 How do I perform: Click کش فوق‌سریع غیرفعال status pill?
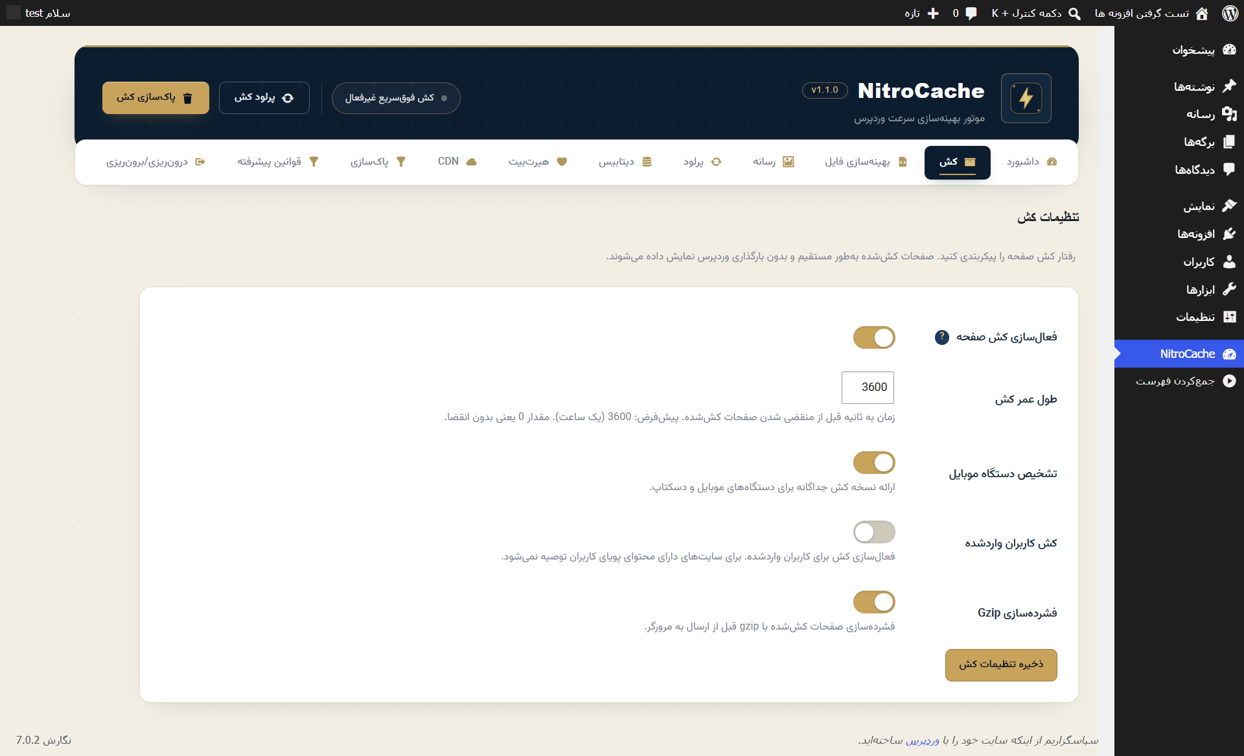(396, 98)
